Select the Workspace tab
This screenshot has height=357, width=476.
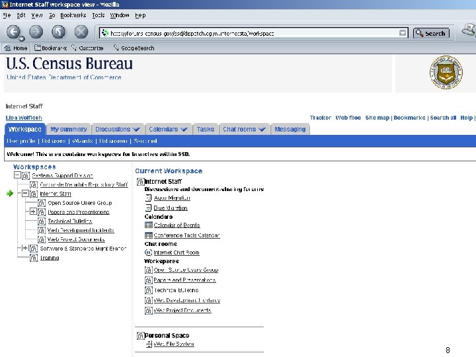(x=25, y=130)
